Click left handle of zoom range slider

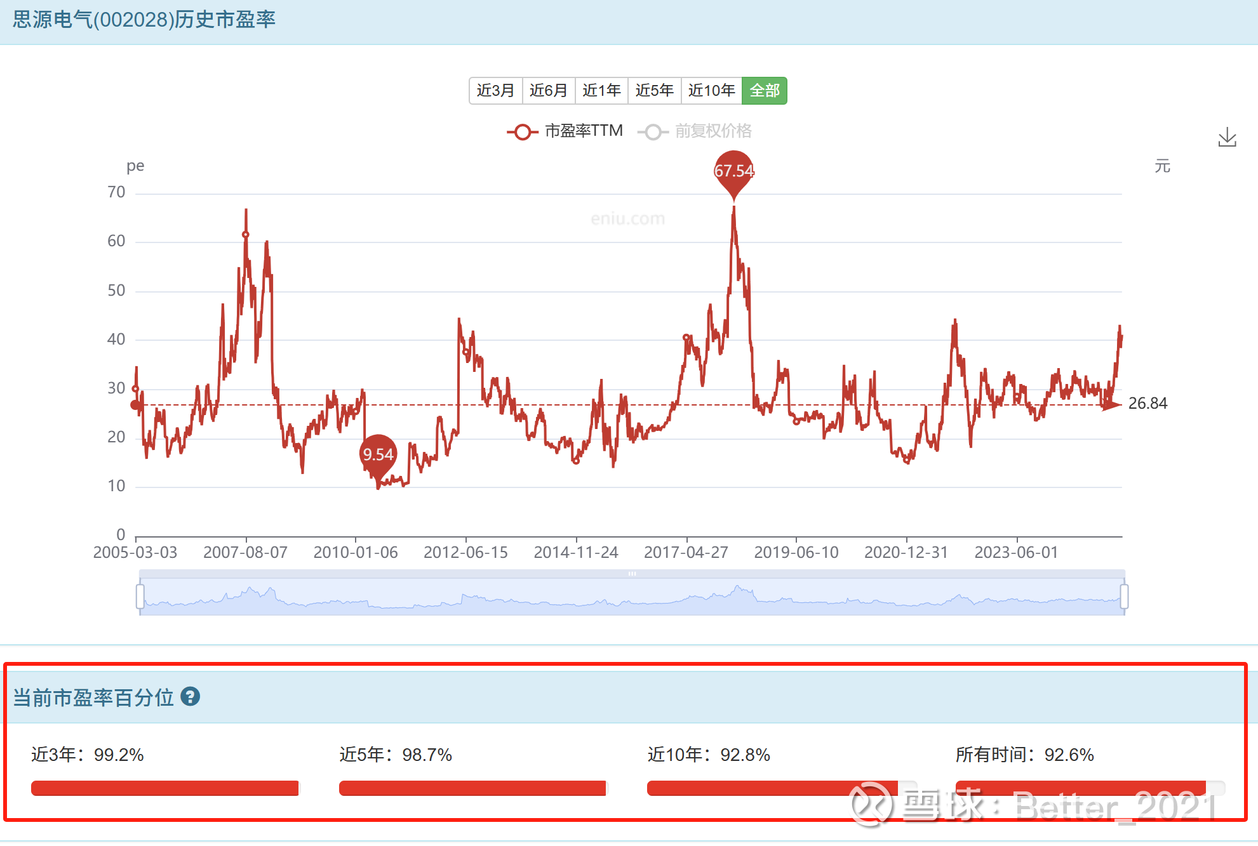pyautogui.click(x=140, y=597)
